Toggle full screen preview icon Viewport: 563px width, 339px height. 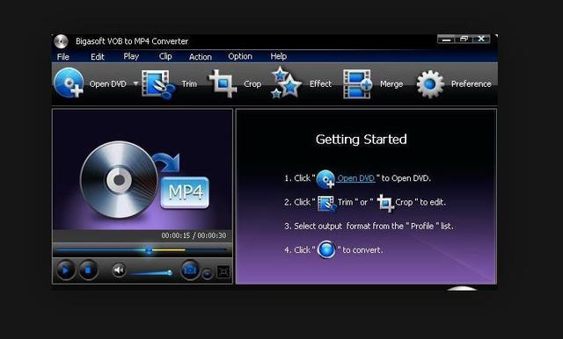[223, 272]
